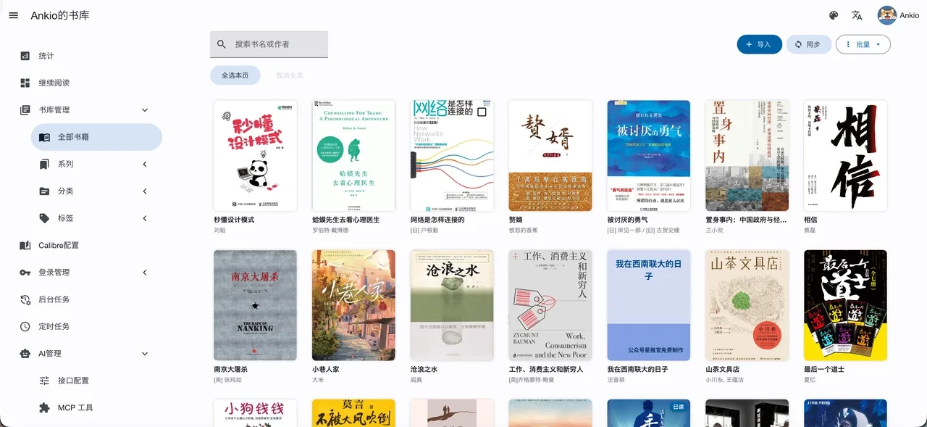Click the 后台任务 history icon
Image resolution: width=927 pixels, height=427 pixels.
[x=25, y=299]
